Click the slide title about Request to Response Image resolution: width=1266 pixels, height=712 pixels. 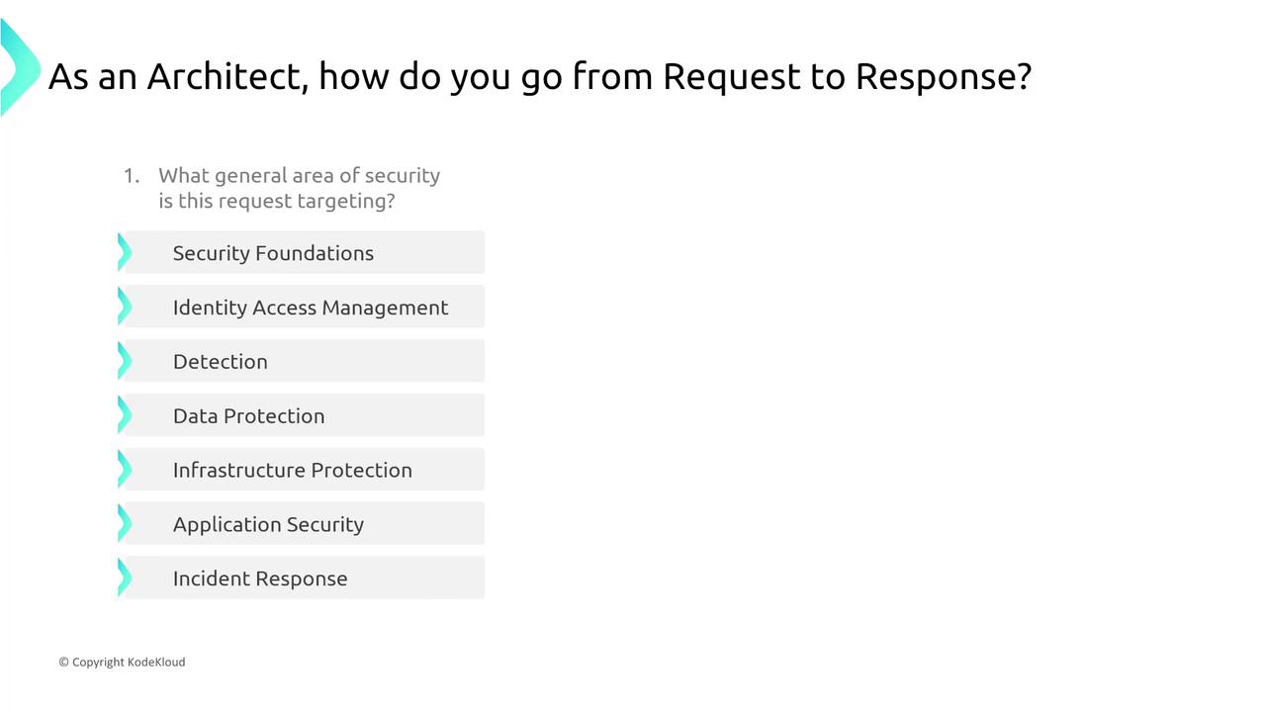coord(540,76)
